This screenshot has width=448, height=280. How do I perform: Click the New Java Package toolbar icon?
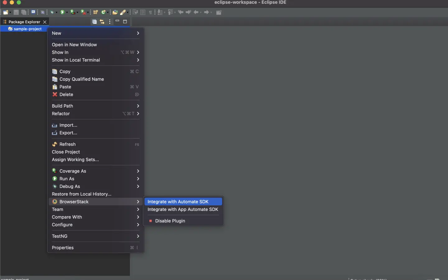(x=96, y=12)
